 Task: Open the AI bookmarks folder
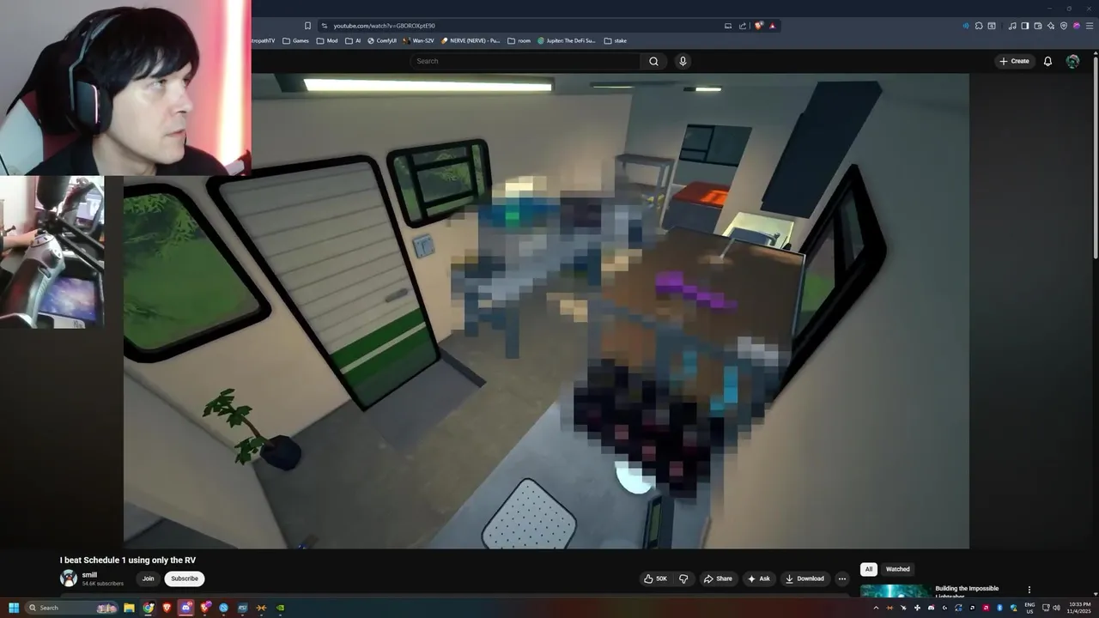tap(353, 40)
